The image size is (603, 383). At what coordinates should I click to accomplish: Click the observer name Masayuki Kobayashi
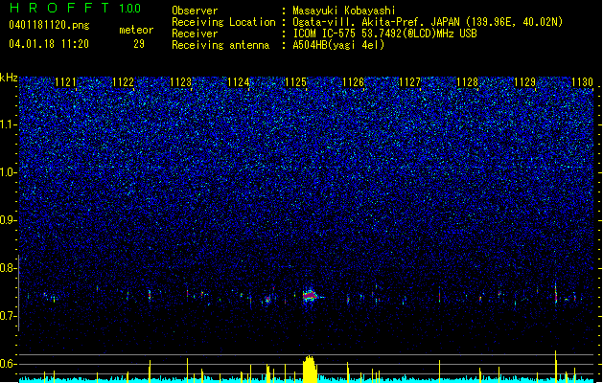344,11
